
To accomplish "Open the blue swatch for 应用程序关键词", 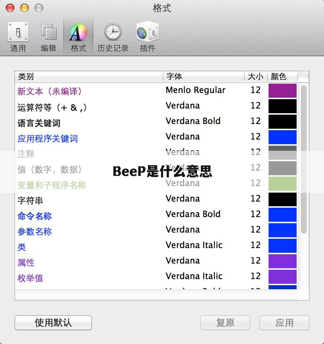I will 282,137.
